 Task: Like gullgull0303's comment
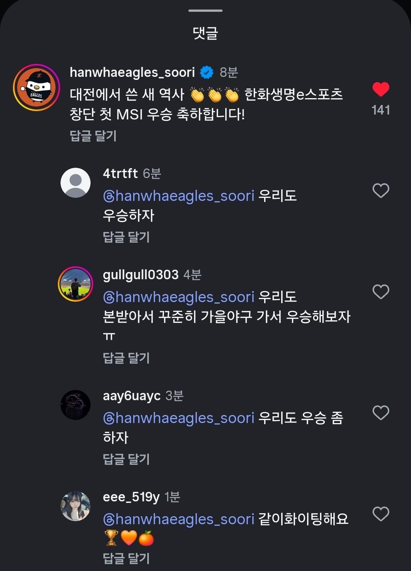[381, 292]
